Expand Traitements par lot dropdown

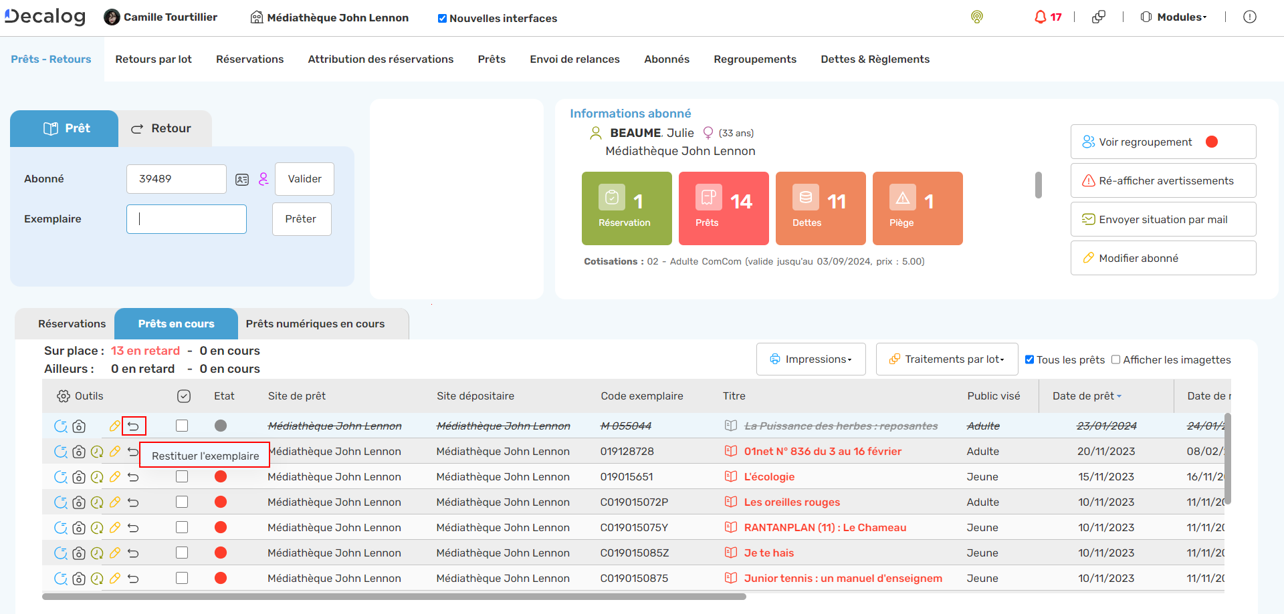tap(946, 359)
